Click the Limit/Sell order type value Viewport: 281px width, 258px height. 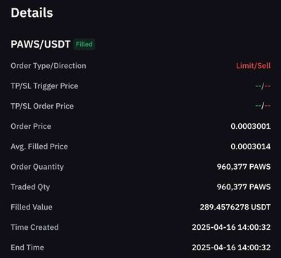[254, 66]
